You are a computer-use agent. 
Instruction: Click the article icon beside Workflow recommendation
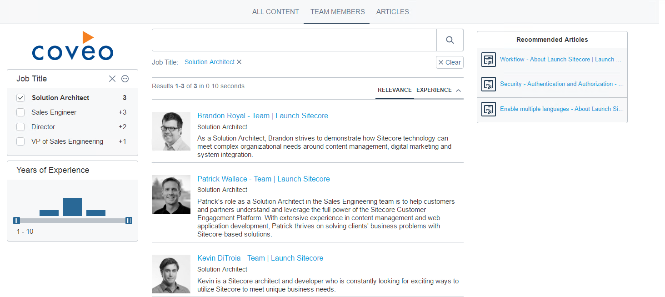488,60
